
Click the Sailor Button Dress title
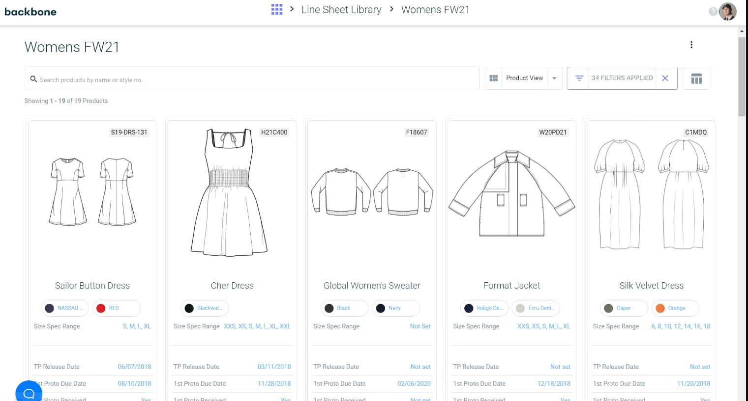(92, 286)
